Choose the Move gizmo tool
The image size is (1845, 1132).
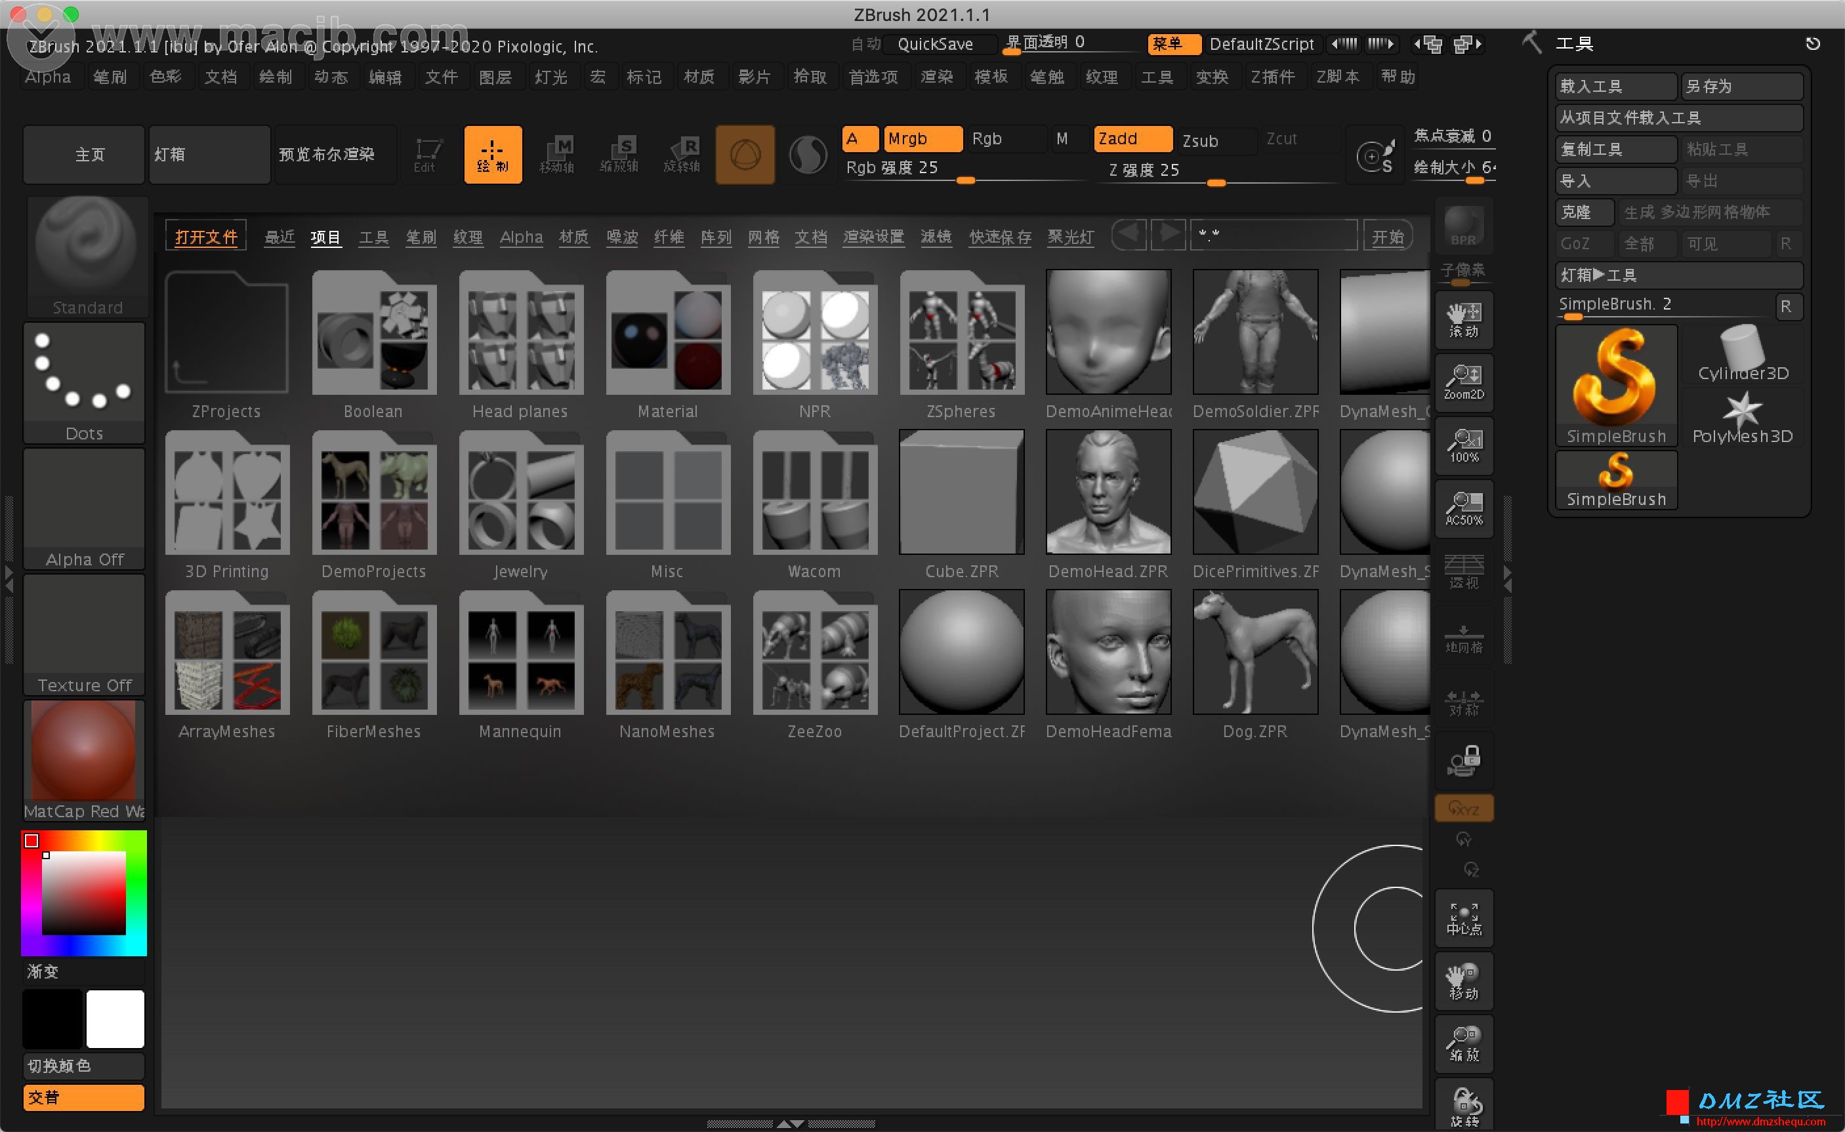pos(556,155)
